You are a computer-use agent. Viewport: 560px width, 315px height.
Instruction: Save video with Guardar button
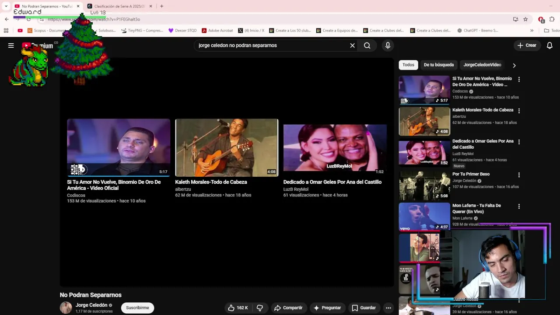point(364,308)
